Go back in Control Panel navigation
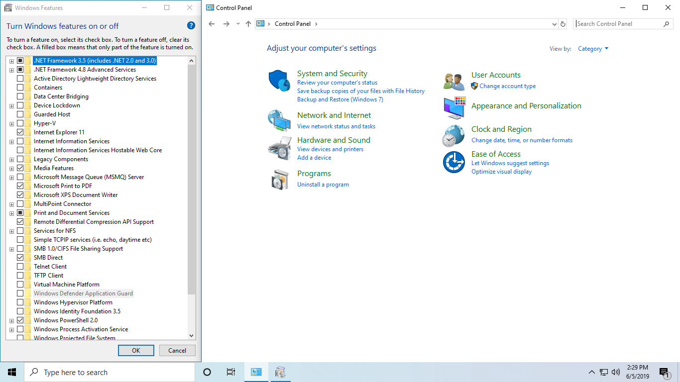680x382 pixels. pyautogui.click(x=212, y=24)
